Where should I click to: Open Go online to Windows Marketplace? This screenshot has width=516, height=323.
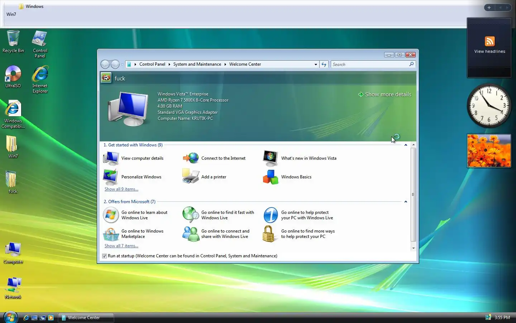[133, 234]
